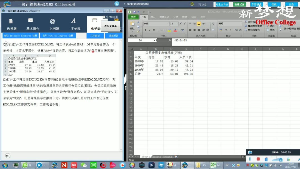Open the 条件格式 (Conditional Formatting) icon
Screen dimensions: 300x169
[250, 22]
